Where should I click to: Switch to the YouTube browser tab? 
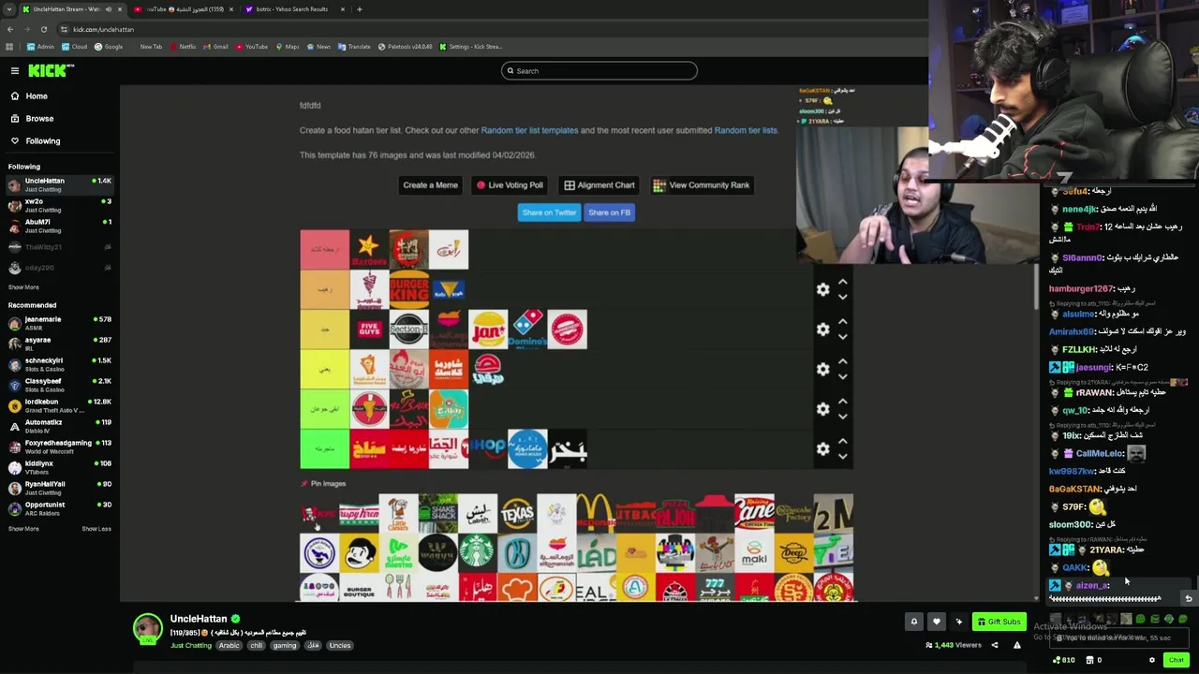pyautogui.click(x=183, y=9)
